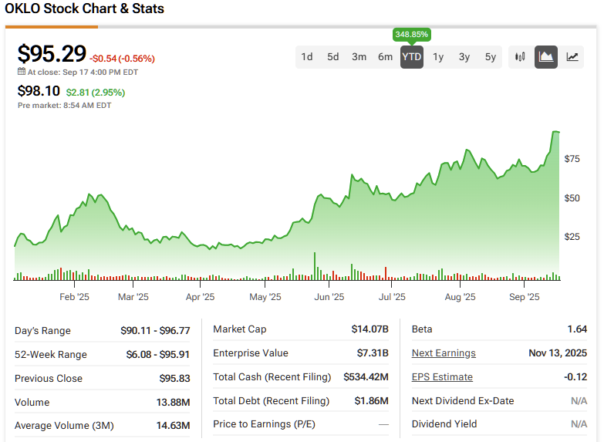604x442 pixels.
Task: Click the $2.81 (2.95%) pre-market change
Action: click(x=96, y=93)
